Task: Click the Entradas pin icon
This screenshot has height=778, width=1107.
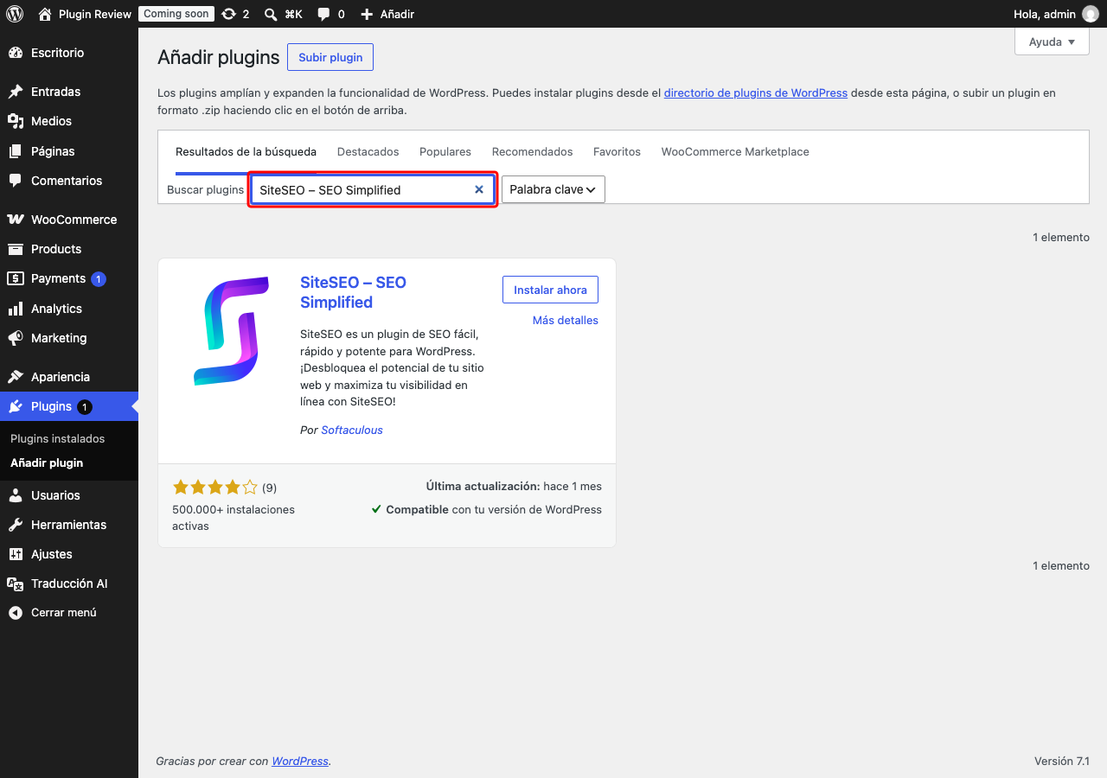Action: 16,92
